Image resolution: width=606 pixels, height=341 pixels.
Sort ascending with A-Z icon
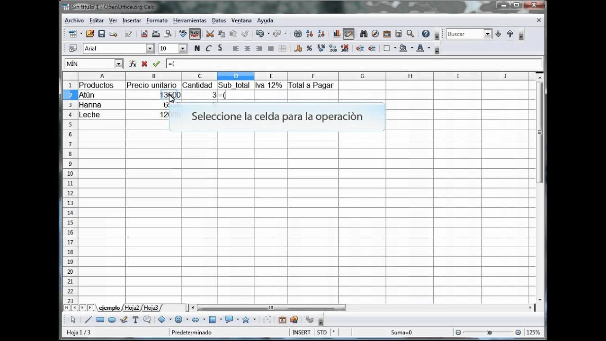pyautogui.click(x=310, y=34)
